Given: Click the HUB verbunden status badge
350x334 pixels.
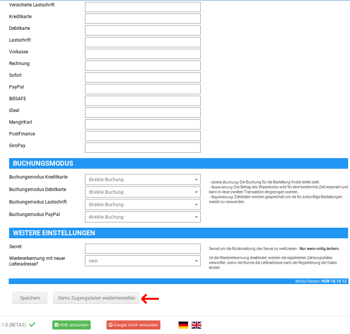Looking at the screenshot, I should pos(71,325).
